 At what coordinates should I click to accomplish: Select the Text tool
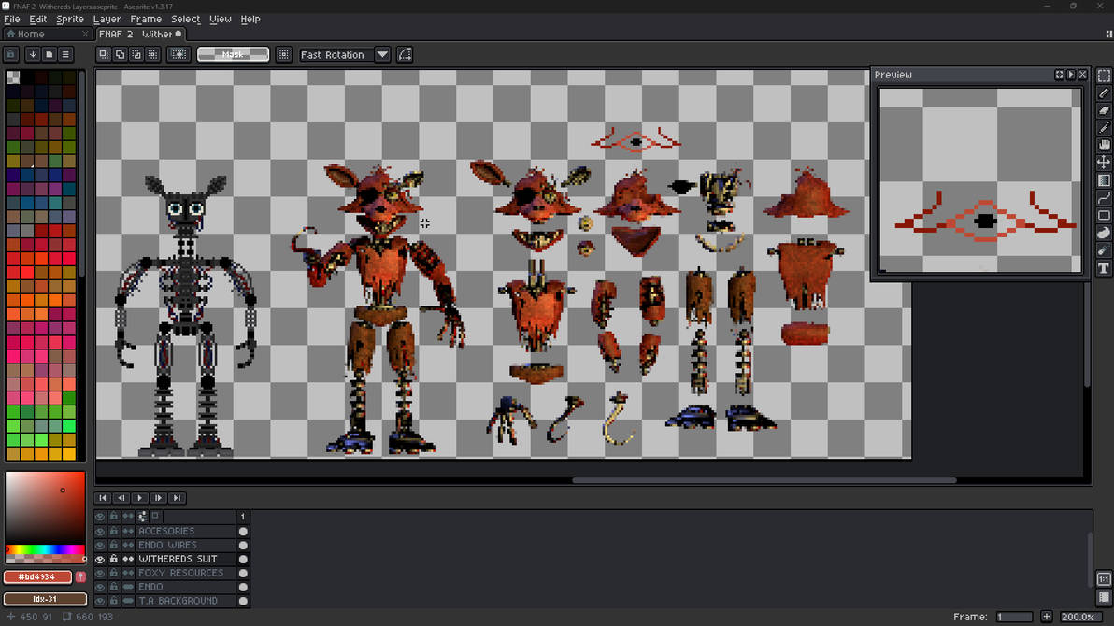1104,268
